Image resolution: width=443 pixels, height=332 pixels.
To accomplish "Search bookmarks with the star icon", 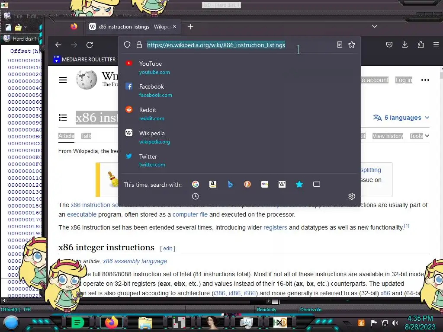I will click(299, 184).
